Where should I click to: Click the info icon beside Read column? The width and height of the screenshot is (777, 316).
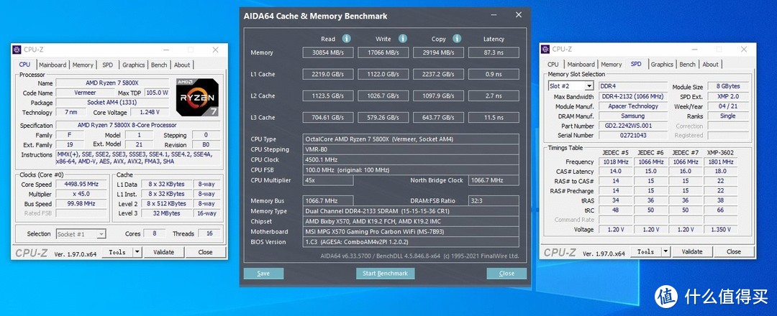point(347,39)
